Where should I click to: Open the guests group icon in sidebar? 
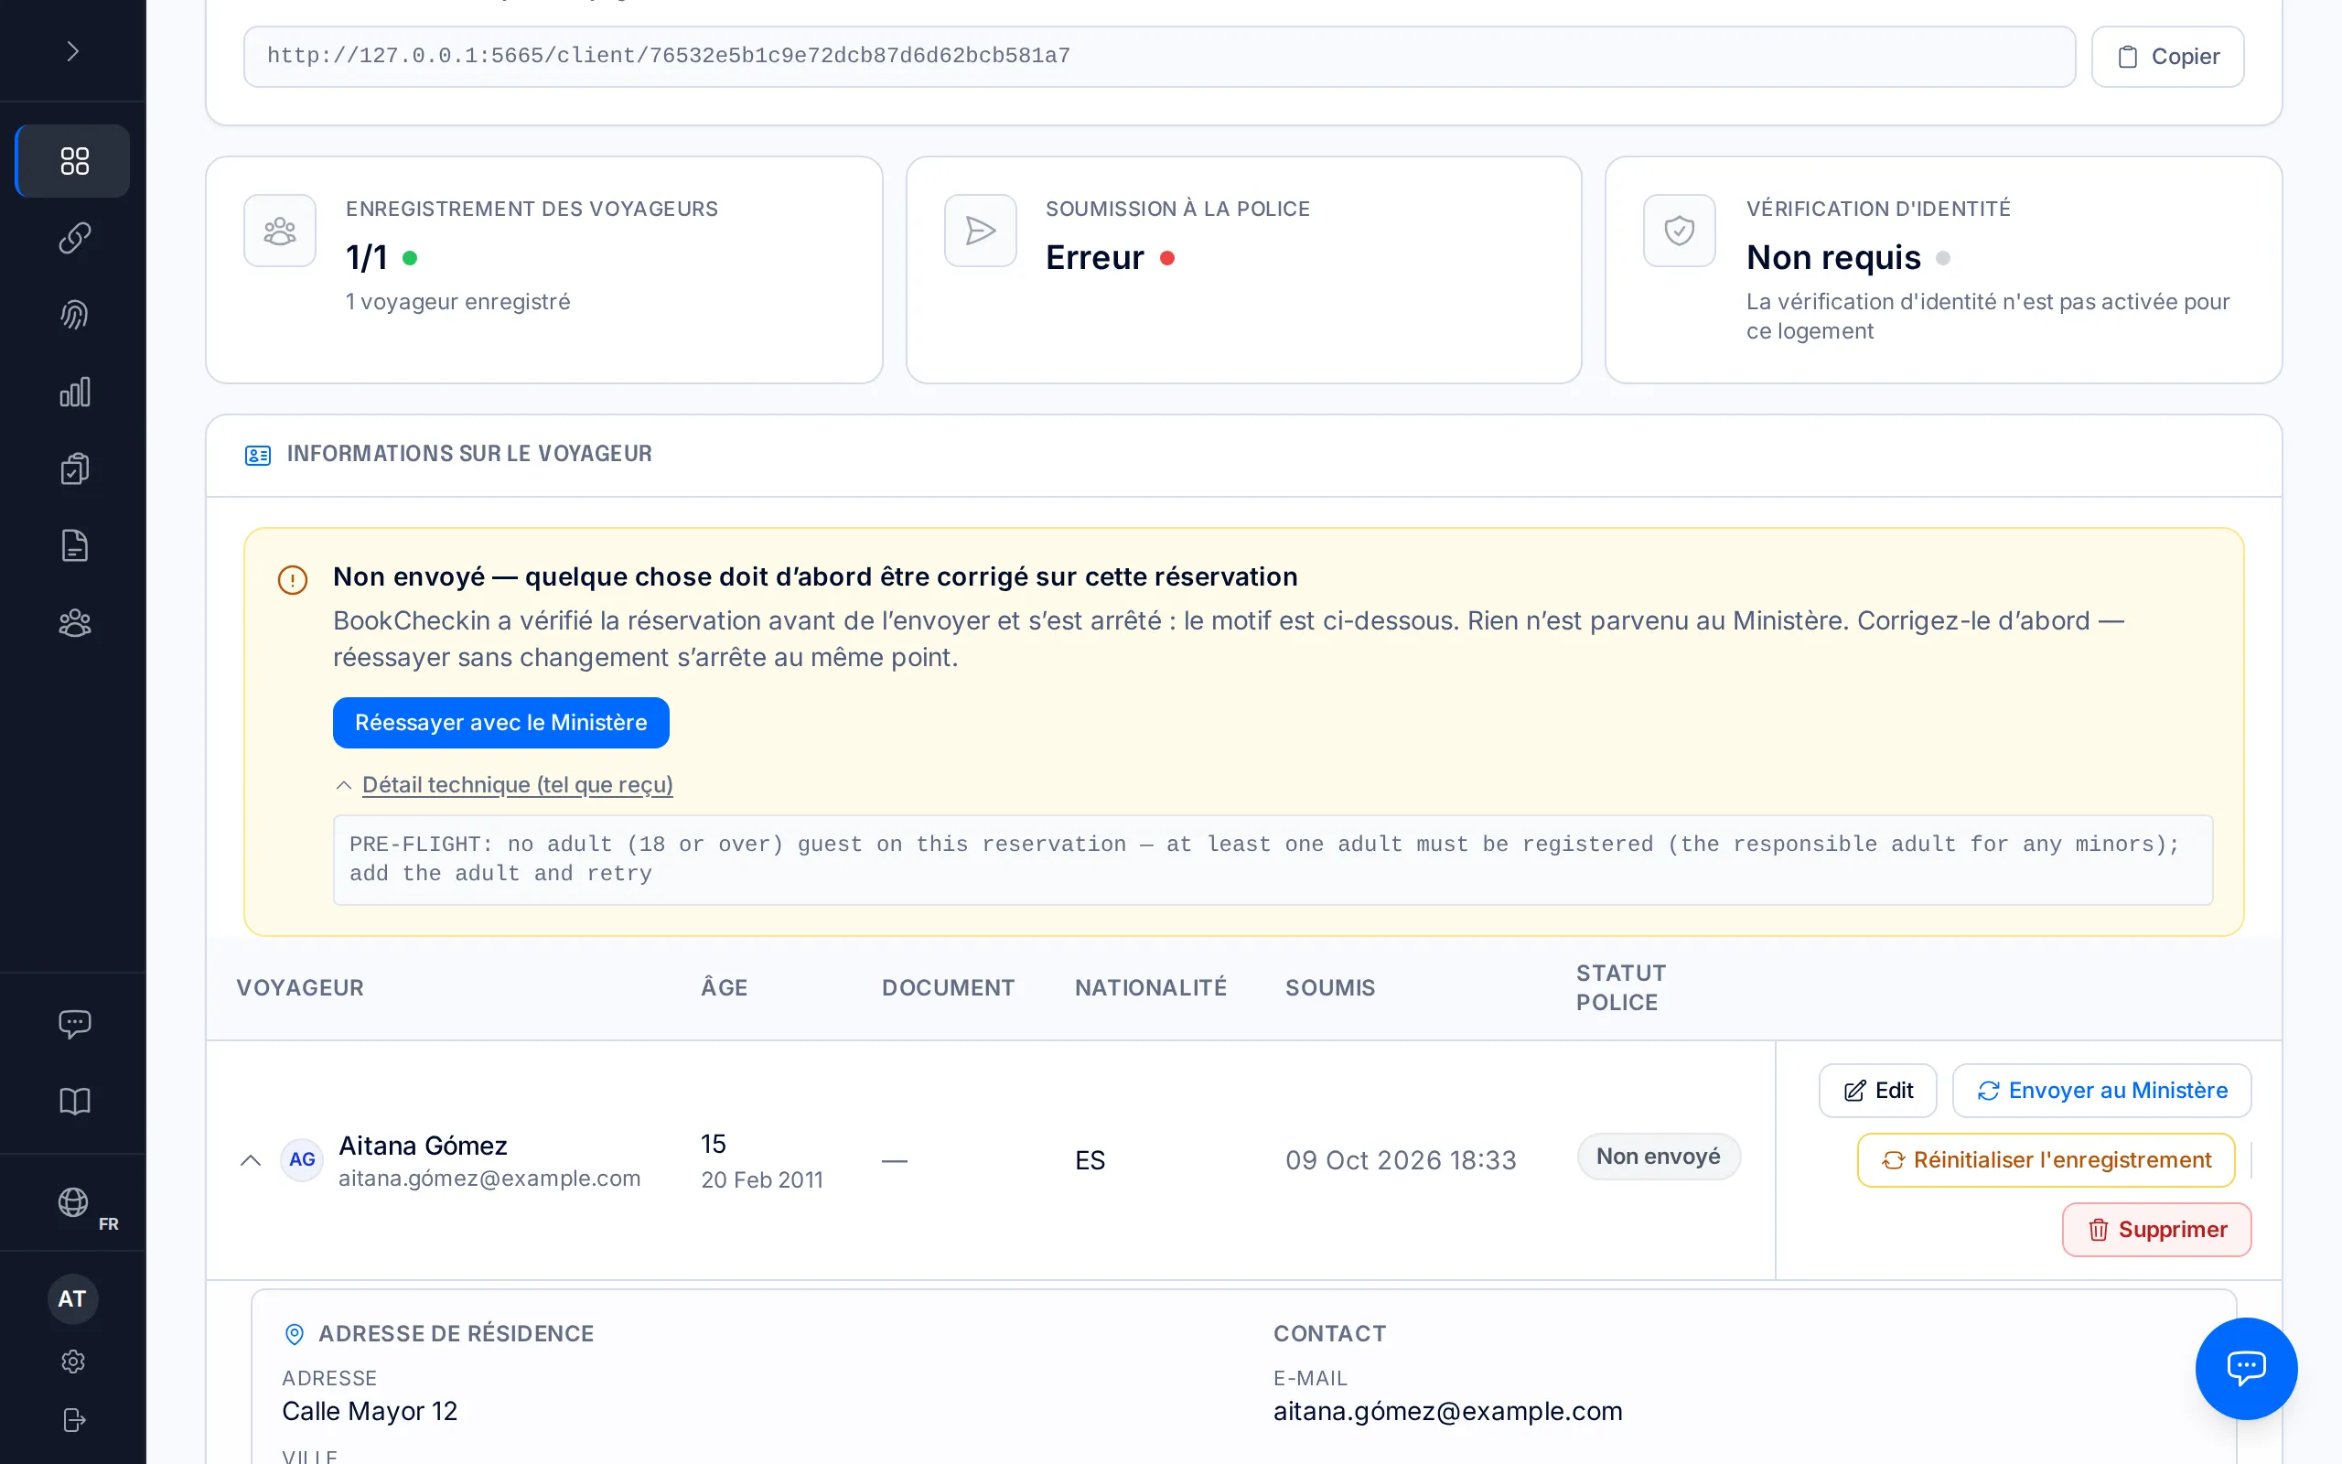pyautogui.click(x=73, y=622)
